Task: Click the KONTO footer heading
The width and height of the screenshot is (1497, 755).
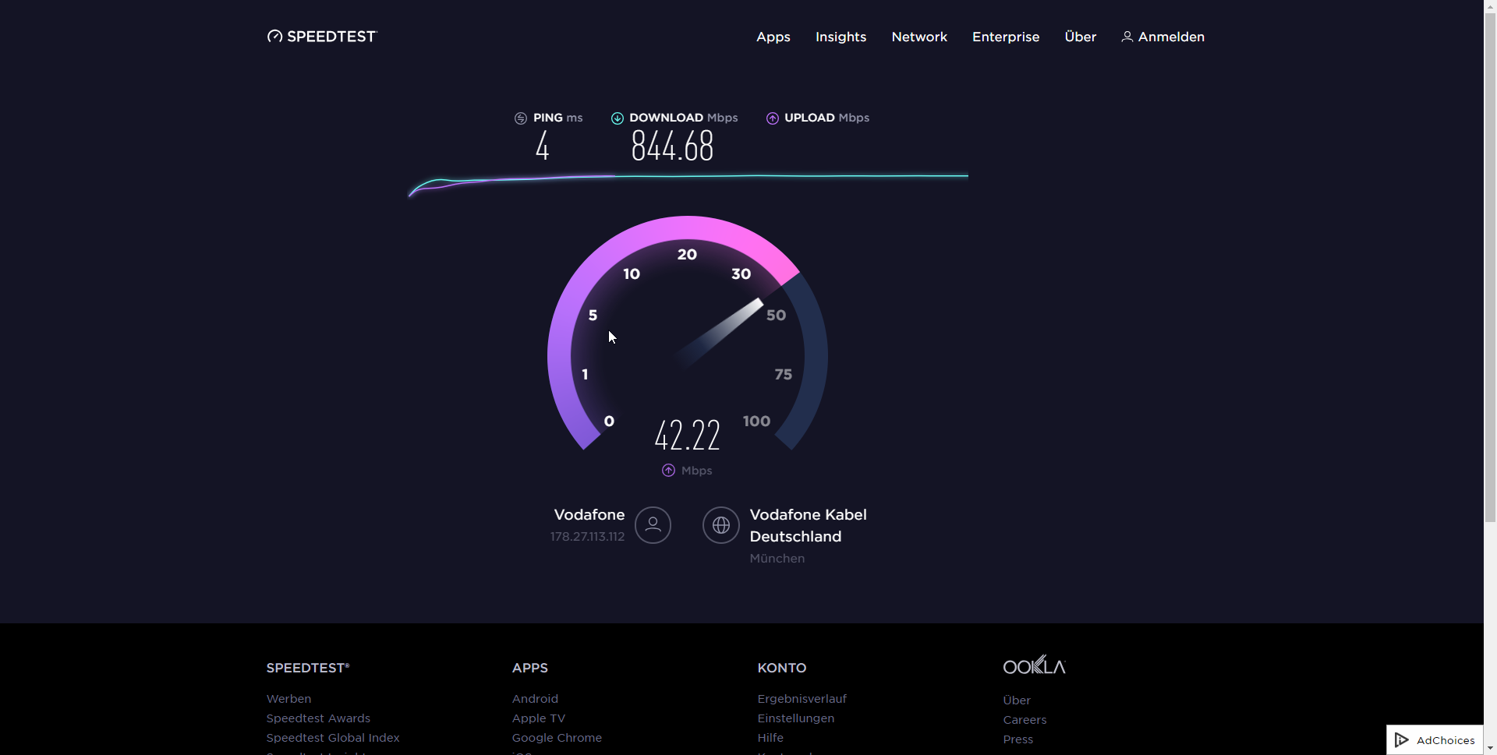Action: tap(781, 668)
